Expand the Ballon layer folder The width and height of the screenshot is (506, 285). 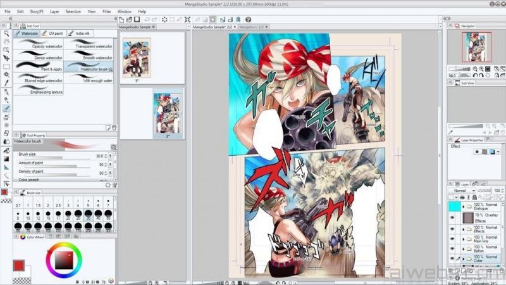coord(464,249)
